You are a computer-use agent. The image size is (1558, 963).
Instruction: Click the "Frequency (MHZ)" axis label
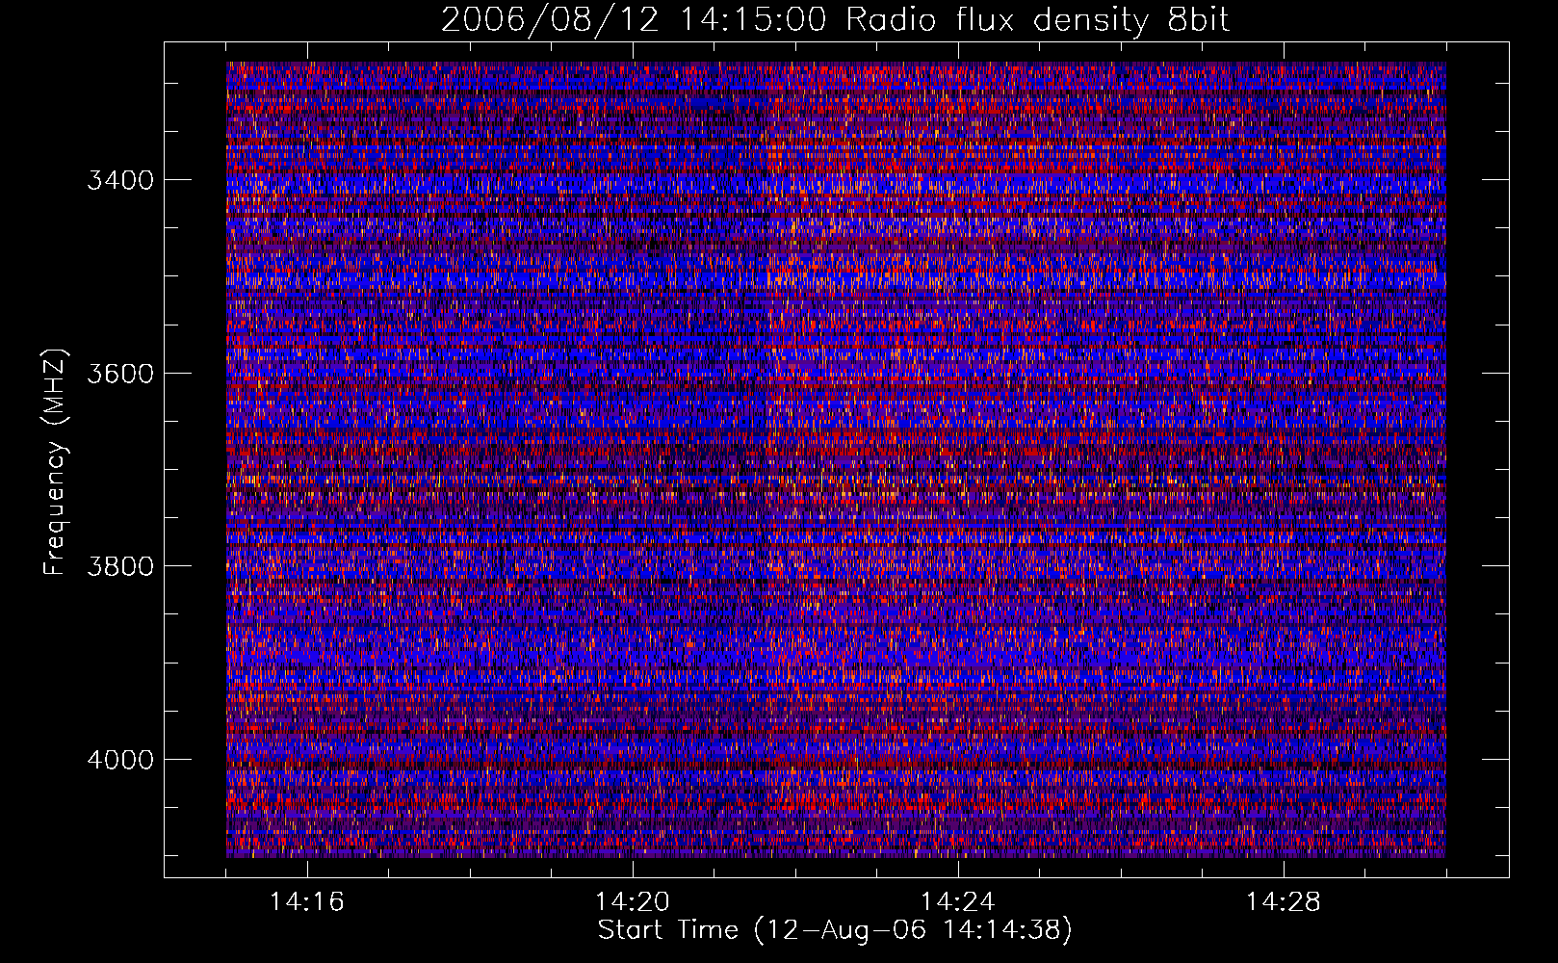(55, 463)
